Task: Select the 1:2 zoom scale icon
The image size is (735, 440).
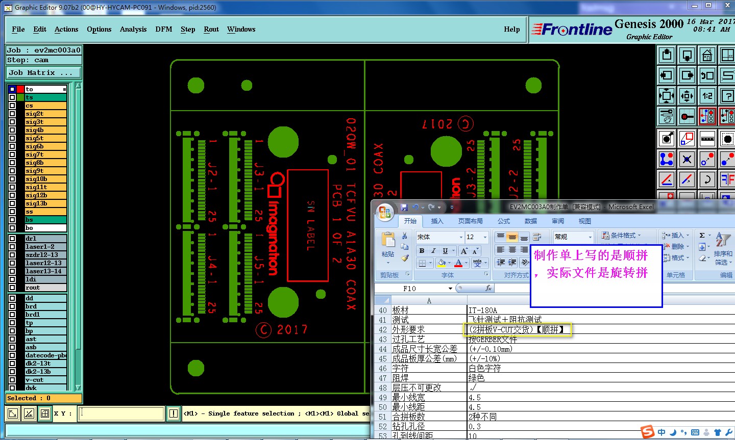Action: pos(707,95)
